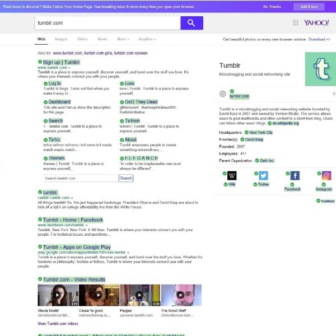The height and width of the screenshot is (336, 336).
Task: Click the purple magnifier search button
Action: pyautogui.click(x=192, y=23)
